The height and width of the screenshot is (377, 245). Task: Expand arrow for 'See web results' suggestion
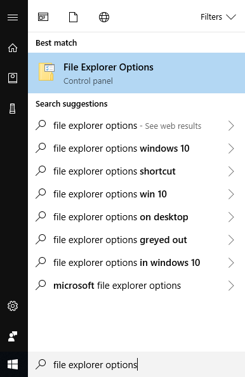point(231,126)
